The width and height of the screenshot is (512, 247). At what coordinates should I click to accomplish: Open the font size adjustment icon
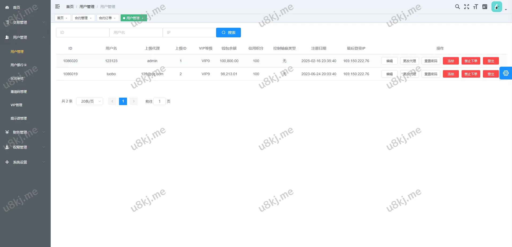(475, 7)
